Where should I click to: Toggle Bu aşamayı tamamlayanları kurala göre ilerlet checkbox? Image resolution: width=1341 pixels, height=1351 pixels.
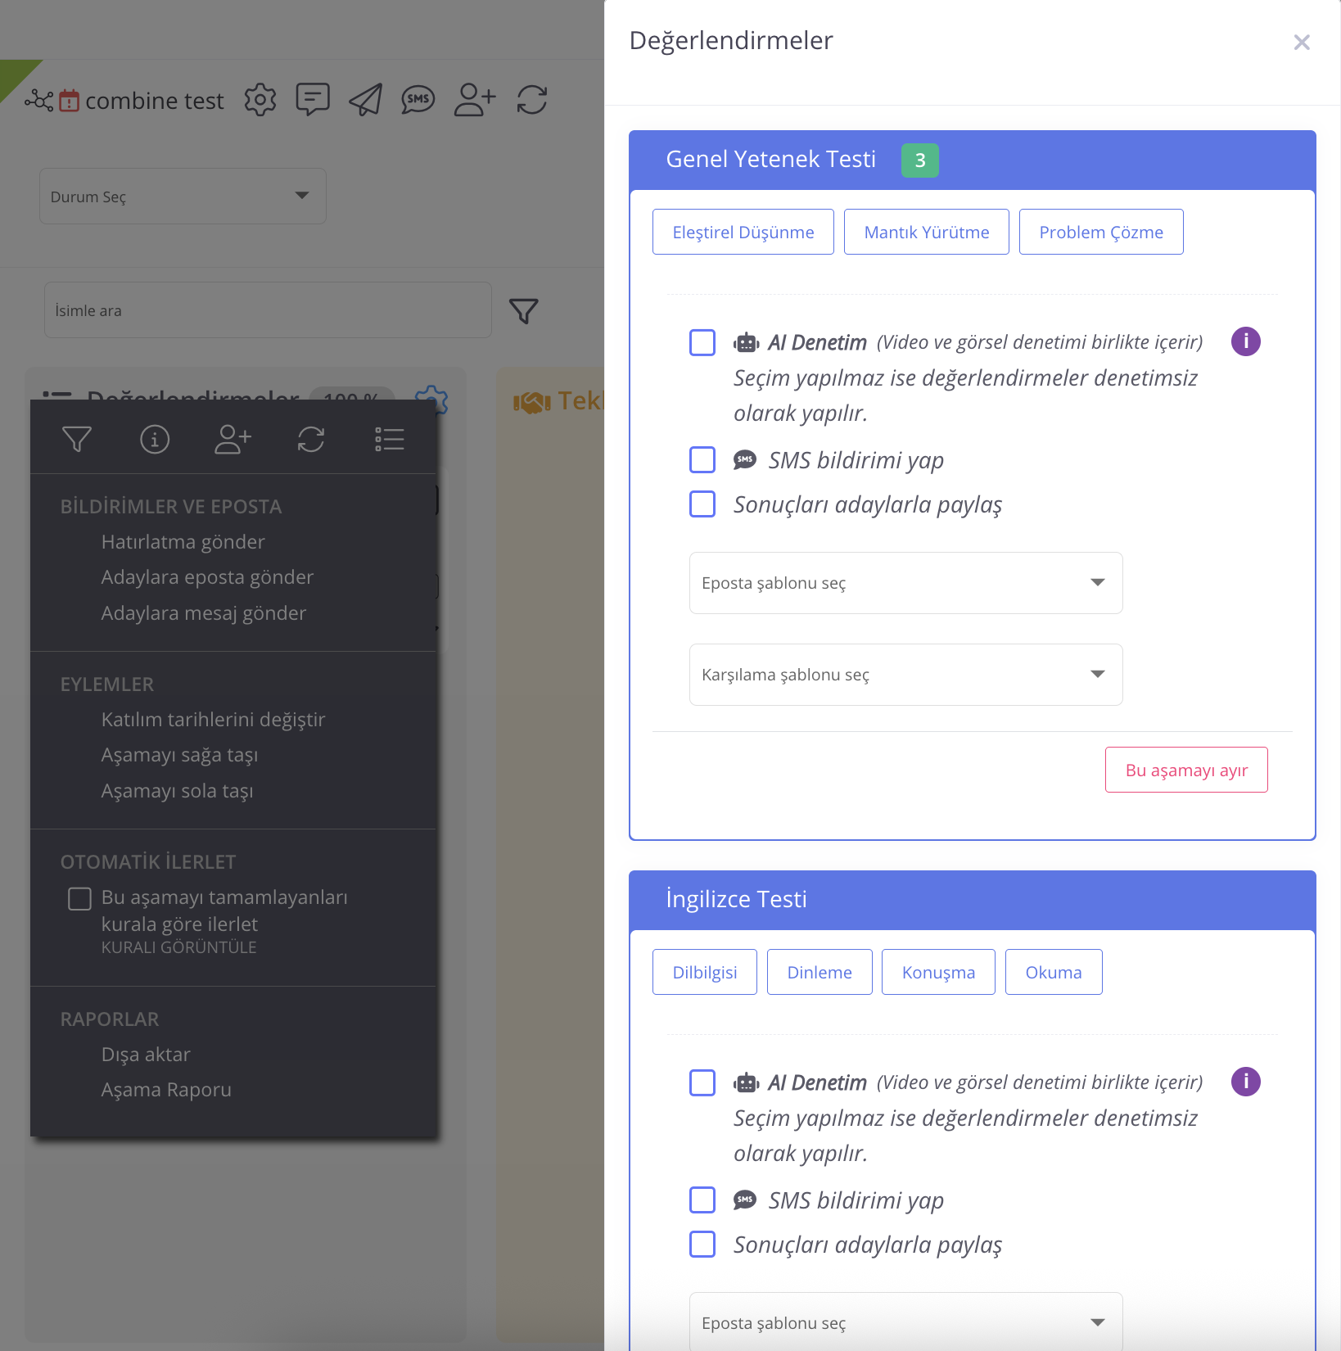[79, 898]
